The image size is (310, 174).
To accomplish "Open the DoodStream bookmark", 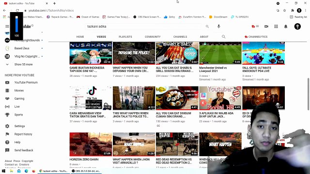I will pyautogui.click(x=218, y=17).
